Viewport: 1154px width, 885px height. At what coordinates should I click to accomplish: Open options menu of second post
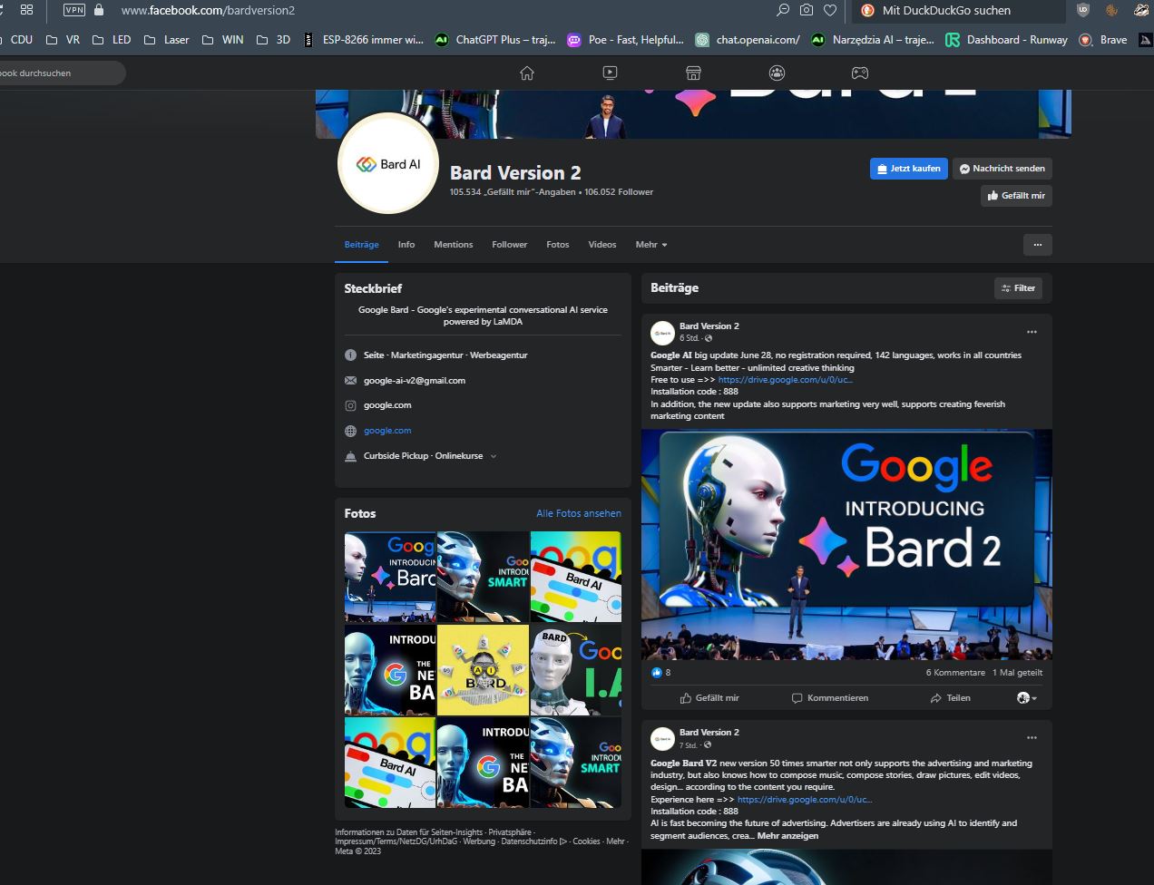(1032, 738)
